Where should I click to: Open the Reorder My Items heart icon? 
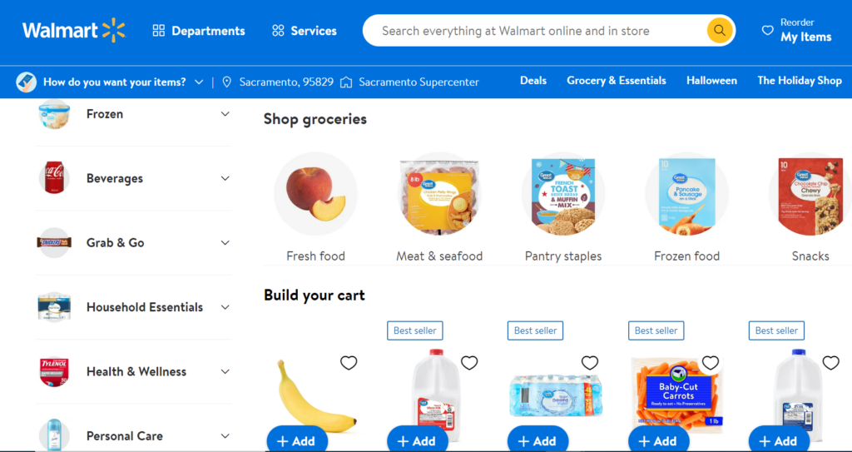(x=767, y=31)
